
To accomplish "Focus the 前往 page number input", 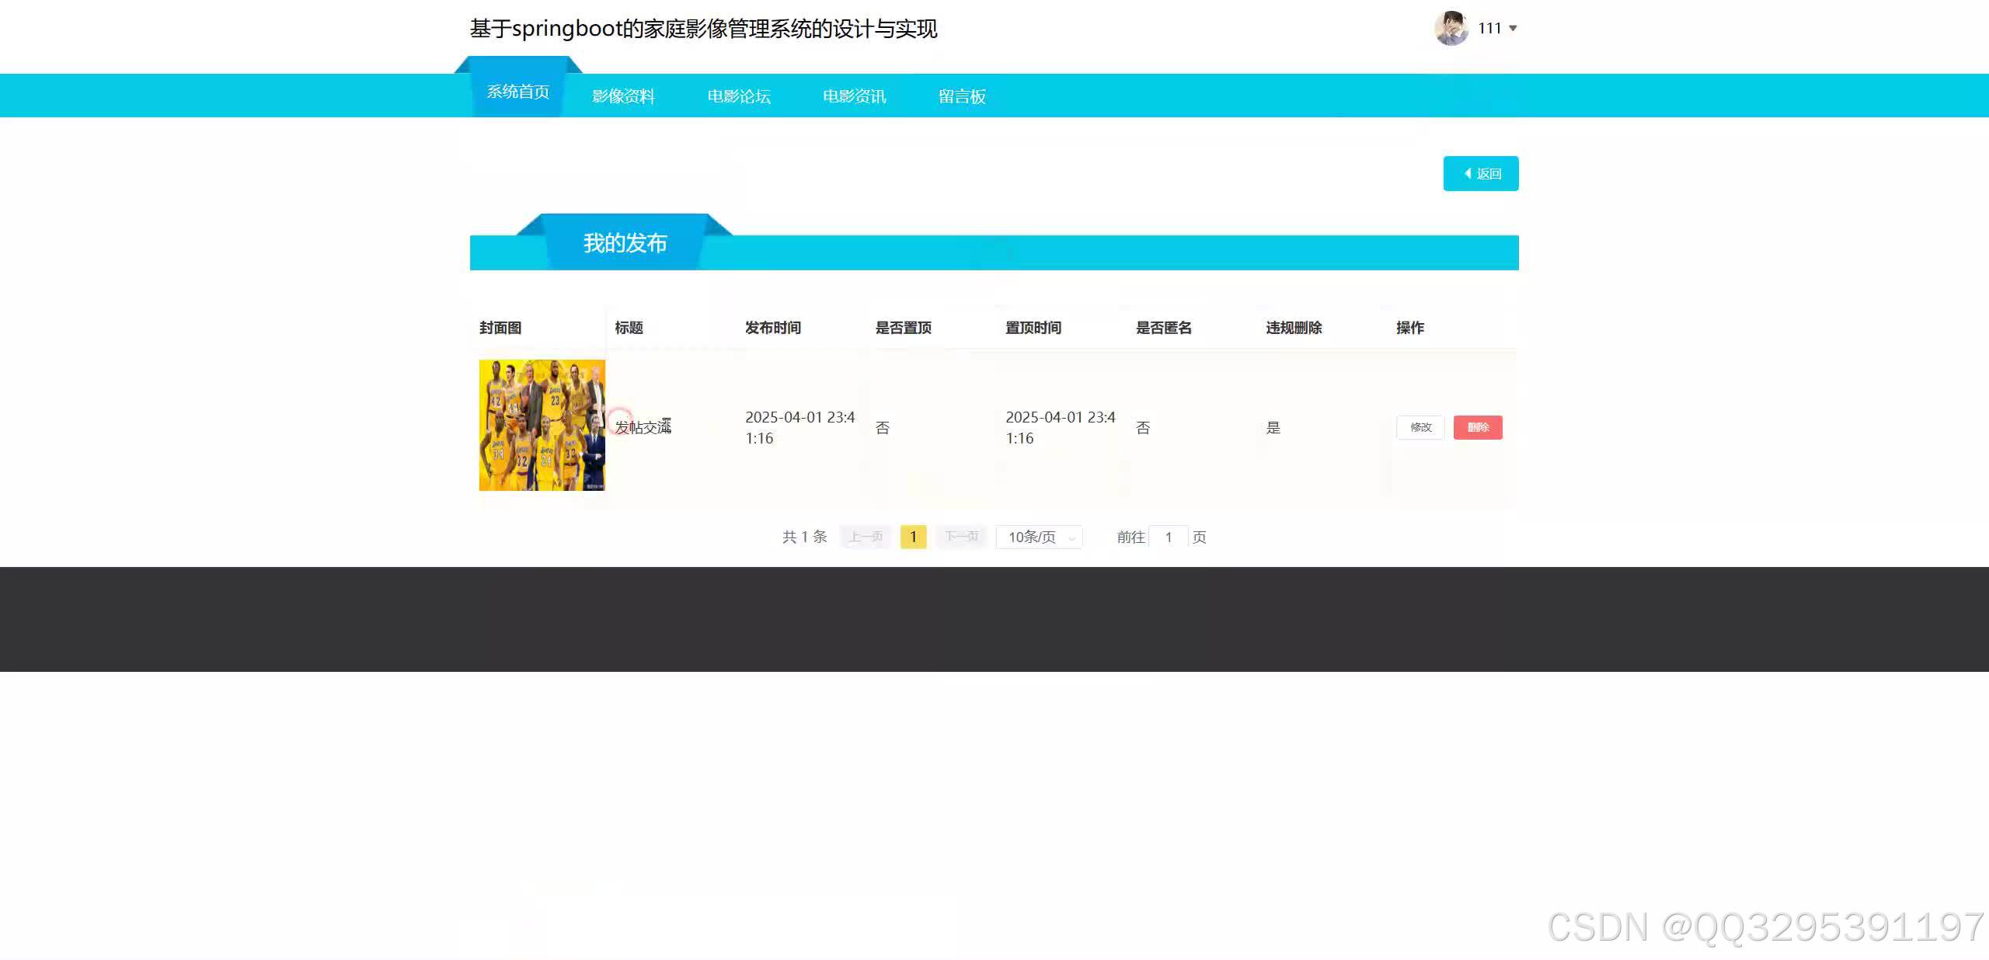I will tap(1168, 537).
